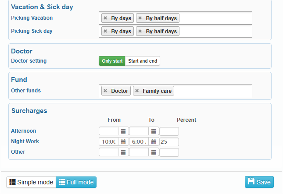Image resolution: width=283 pixels, height=194 pixels.
Task: Select 'Only start' doctor setting
Action: click(x=112, y=61)
